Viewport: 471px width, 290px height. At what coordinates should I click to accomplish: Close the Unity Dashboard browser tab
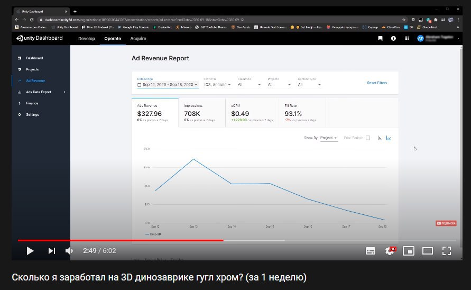tap(66, 12)
